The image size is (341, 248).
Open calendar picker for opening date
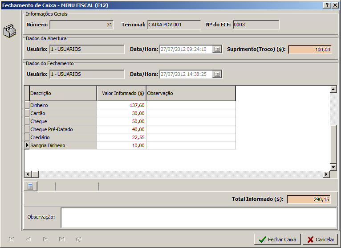[x=217, y=50]
